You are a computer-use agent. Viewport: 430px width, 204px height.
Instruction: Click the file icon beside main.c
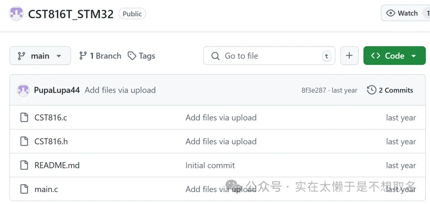[24, 189]
